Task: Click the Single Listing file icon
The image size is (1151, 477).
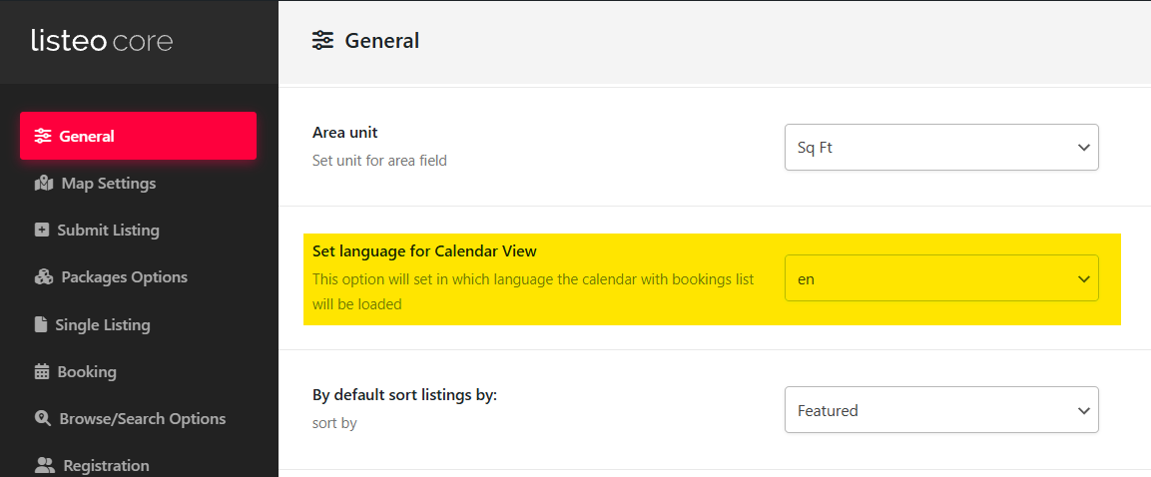Action: tap(41, 324)
